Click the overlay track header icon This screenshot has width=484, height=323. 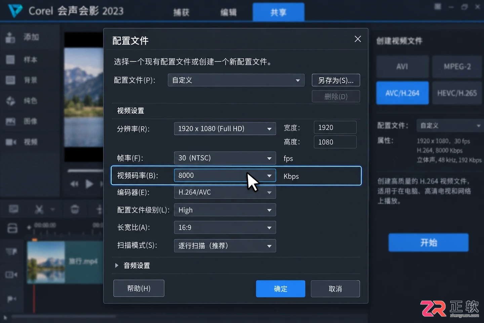click(11, 275)
